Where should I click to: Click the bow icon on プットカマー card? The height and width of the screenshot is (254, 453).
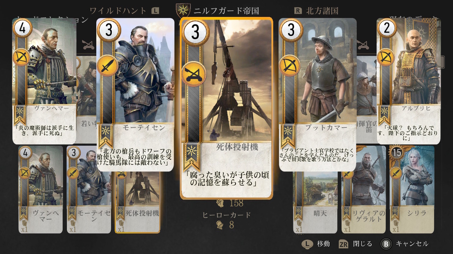point(288,66)
